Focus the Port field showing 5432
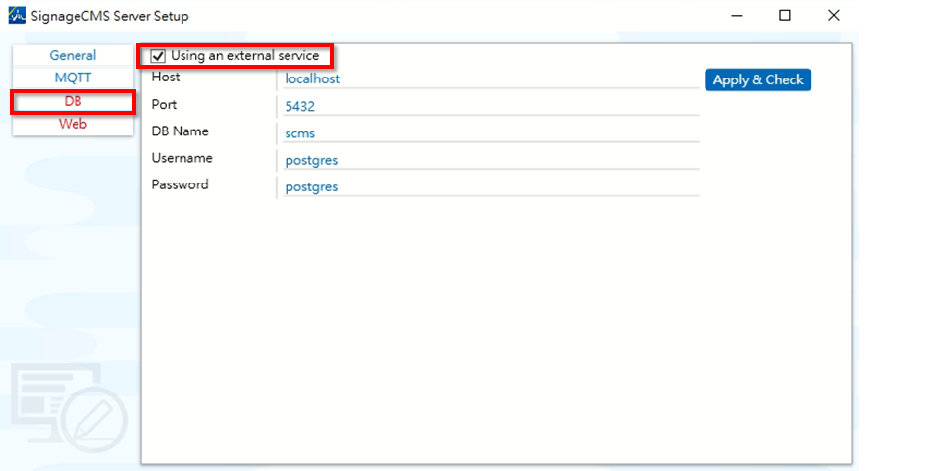The width and height of the screenshot is (942, 471). tap(489, 106)
